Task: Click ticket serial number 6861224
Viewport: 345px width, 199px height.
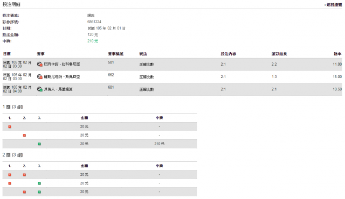Action: tap(94, 22)
